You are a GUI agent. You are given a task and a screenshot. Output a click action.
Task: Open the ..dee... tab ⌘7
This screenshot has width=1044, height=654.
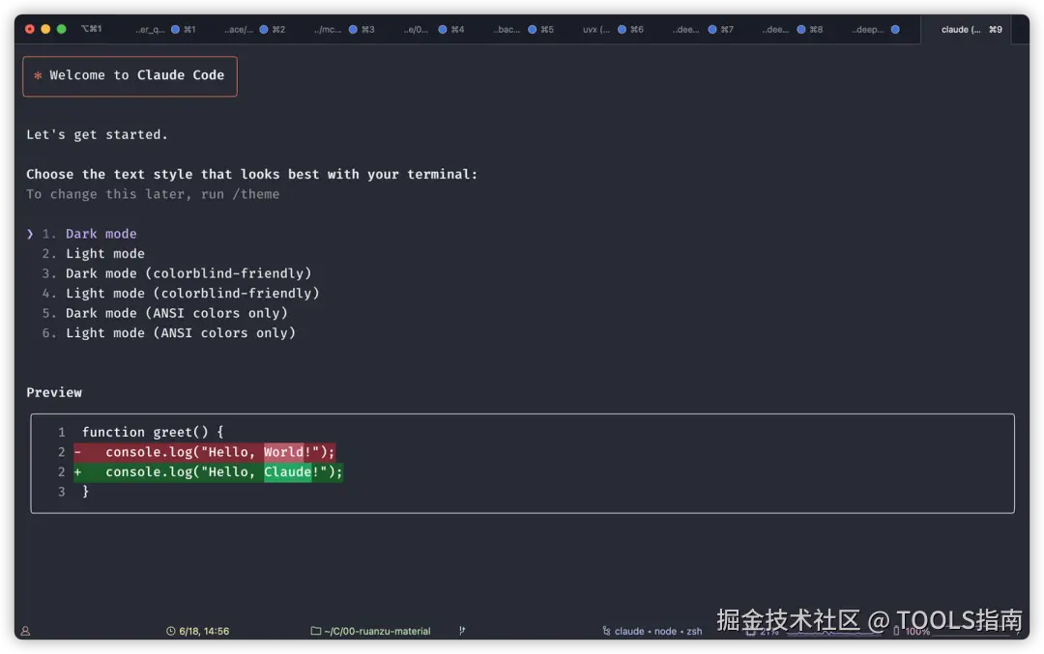tap(703, 29)
